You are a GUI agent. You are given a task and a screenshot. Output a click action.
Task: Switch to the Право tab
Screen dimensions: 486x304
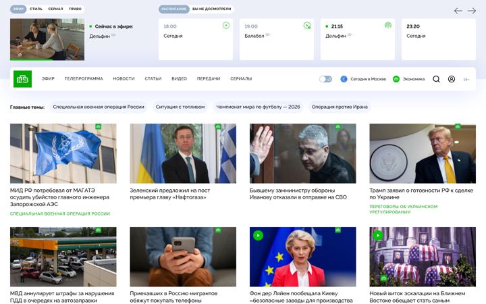76,9
